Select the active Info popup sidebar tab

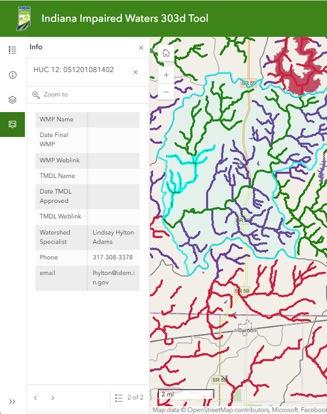(x=12, y=125)
